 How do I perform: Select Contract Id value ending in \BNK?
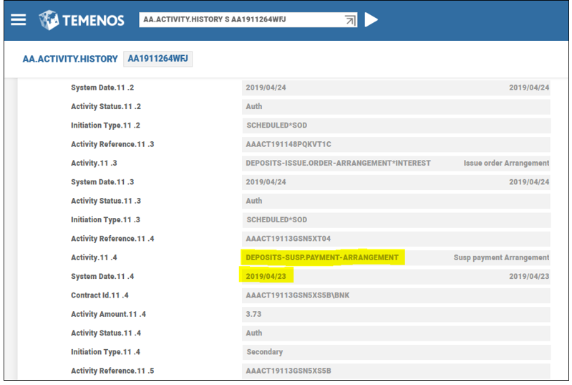297,295
